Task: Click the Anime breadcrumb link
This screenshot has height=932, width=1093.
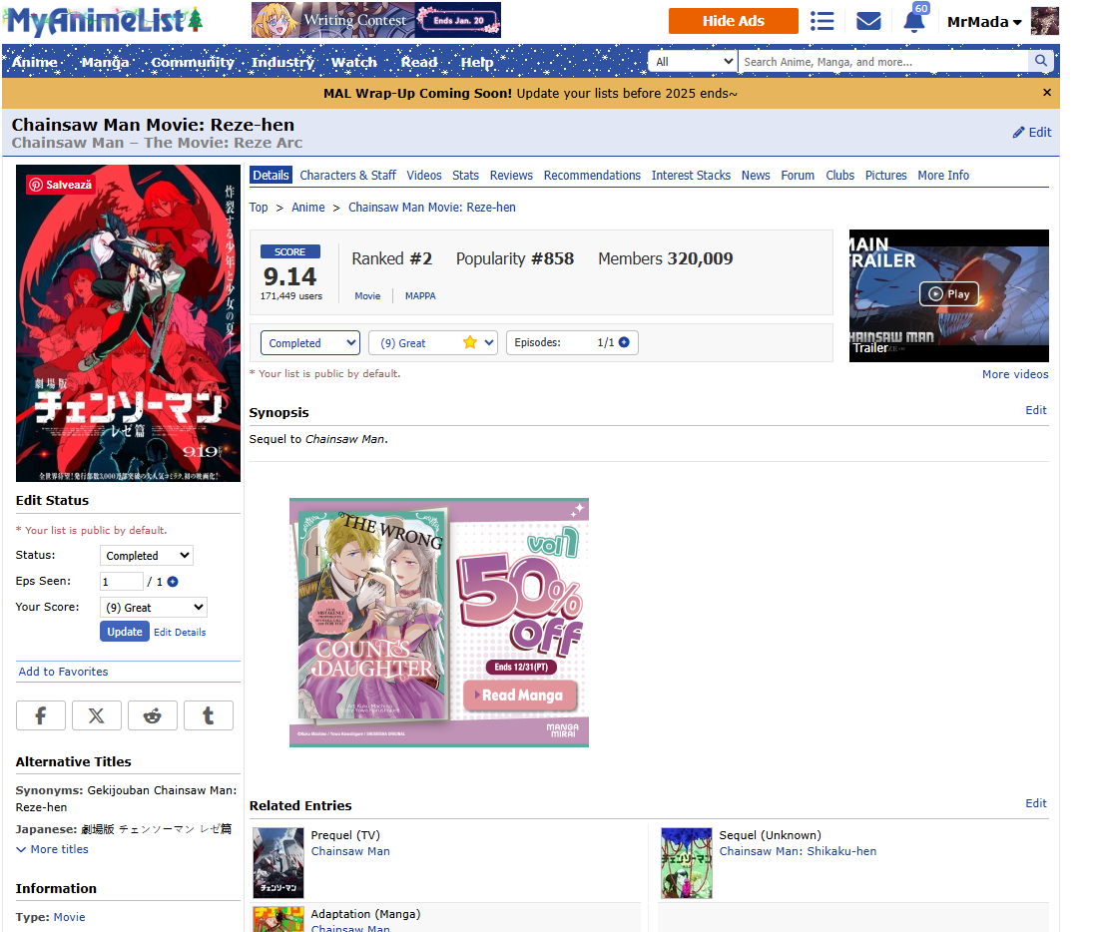Action: 308,207
